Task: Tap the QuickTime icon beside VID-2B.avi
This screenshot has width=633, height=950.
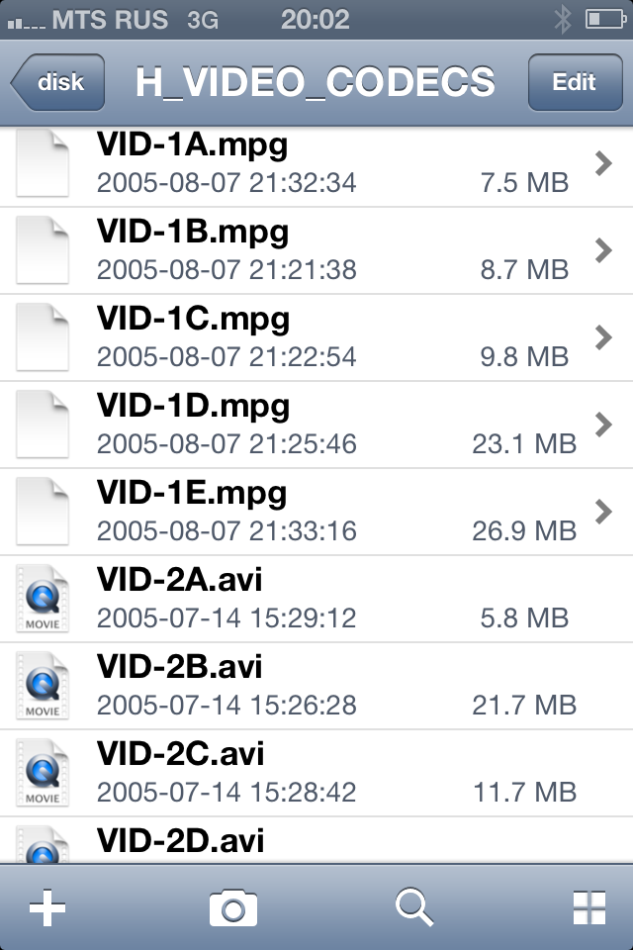Action: click(44, 686)
